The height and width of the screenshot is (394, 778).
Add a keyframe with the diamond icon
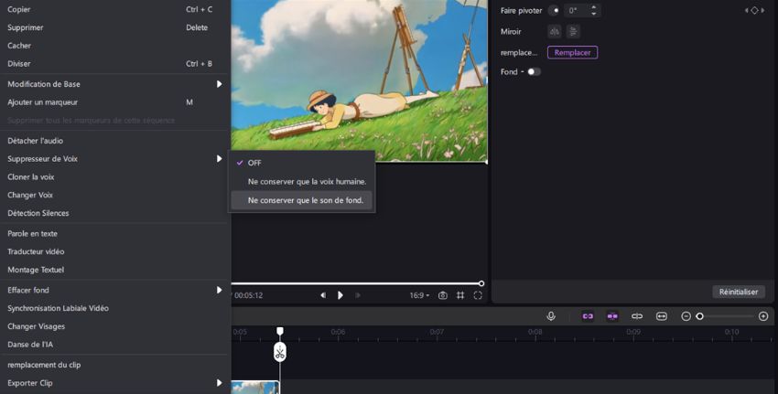pos(754,11)
